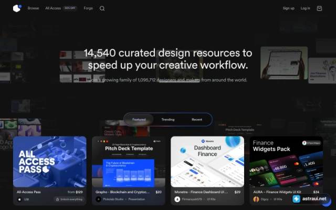Open the All Access Pass thumbnail
The width and height of the screenshot is (336, 210).
(x=50, y=162)
